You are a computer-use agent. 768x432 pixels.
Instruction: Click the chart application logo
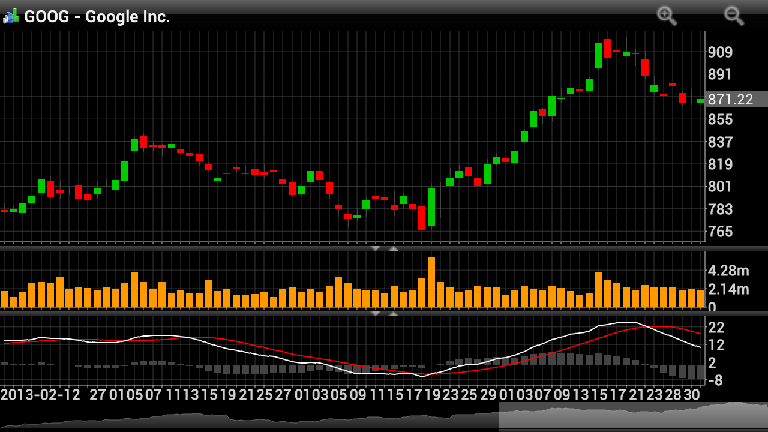(x=10, y=16)
